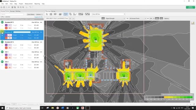Toggle the purple 2.4 GHz radio of Simulated AP-3
Viewport: 196px width, 110px height.
point(6,25)
